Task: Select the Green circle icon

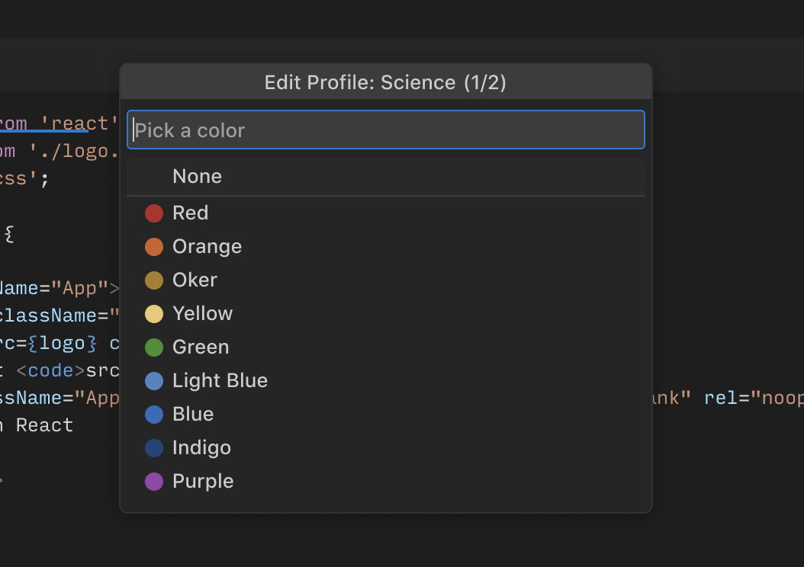Action: (154, 347)
